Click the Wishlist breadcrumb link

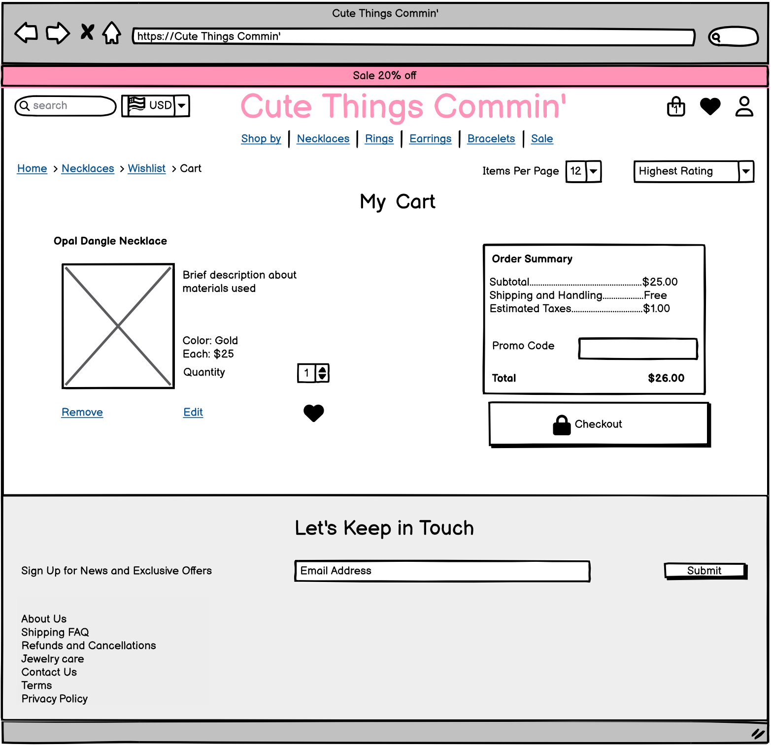coord(146,168)
